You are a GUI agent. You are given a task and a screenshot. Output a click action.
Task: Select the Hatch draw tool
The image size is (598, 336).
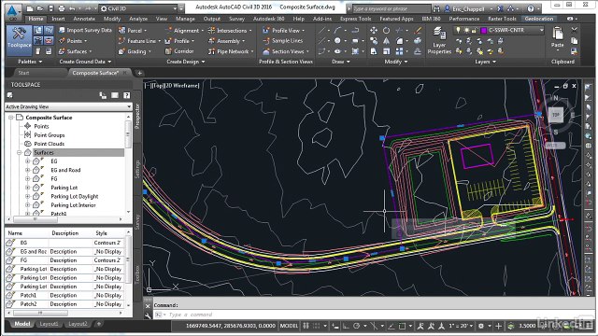[355, 51]
